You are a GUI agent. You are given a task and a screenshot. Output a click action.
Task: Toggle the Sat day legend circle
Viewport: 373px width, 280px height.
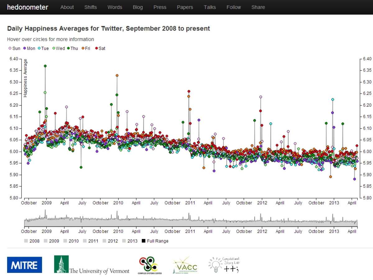(x=96, y=48)
